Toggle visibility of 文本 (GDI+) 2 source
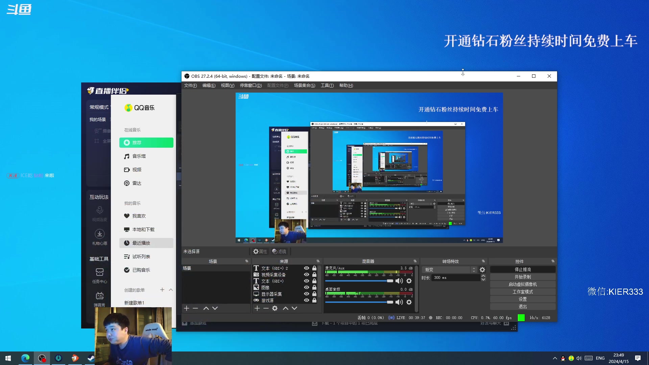 click(307, 268)
